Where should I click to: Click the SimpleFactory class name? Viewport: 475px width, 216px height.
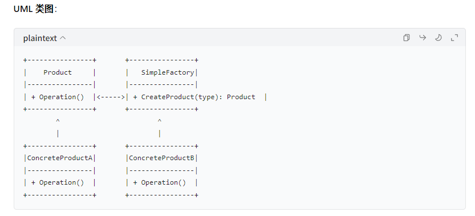pos(168,72)
